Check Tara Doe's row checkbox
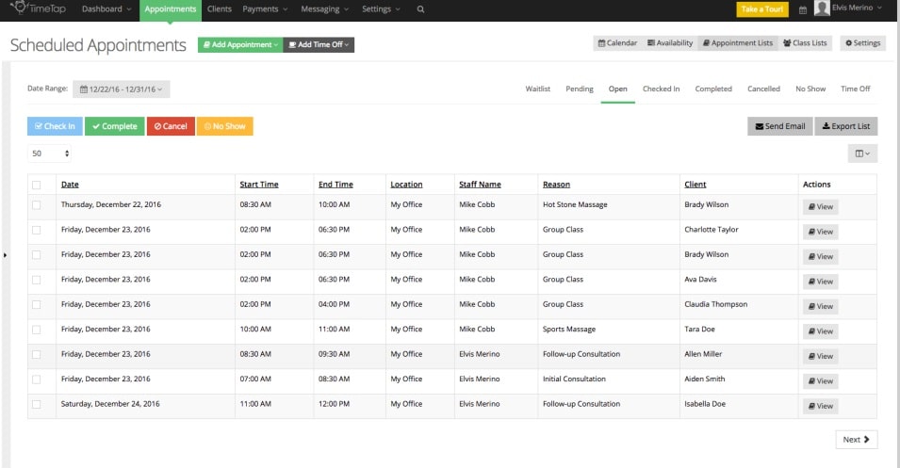 pos(36,330)
